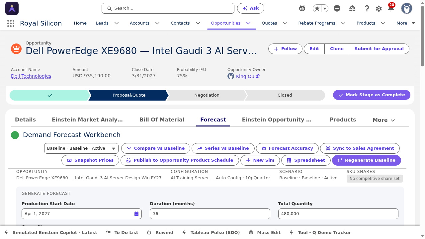The height and width of the screenshot is (239, 425).
Task: Switch to the Products record tab
Action: pyautogui.click(x=343, y=120)
